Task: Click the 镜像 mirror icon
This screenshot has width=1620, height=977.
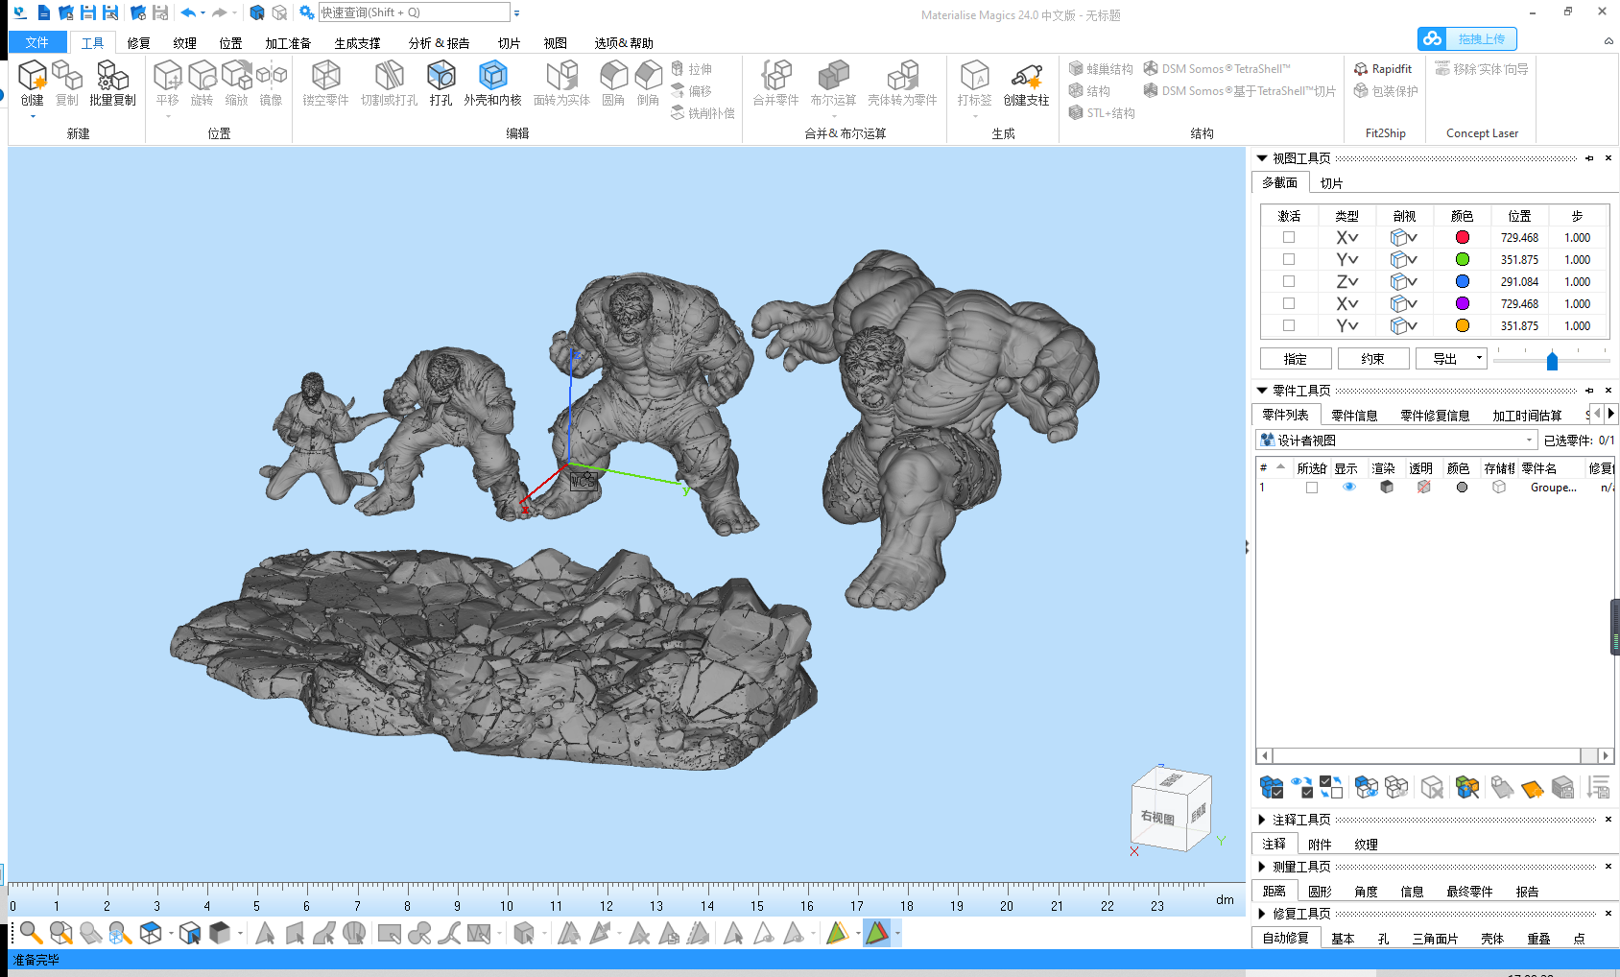Action: 272,83
